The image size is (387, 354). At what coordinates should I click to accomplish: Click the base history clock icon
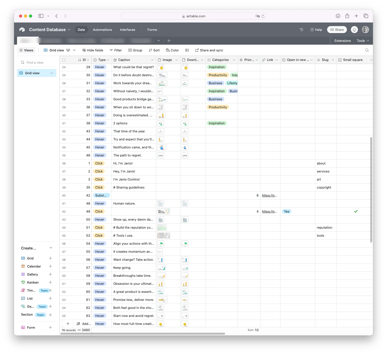click(x=301, y=30)
